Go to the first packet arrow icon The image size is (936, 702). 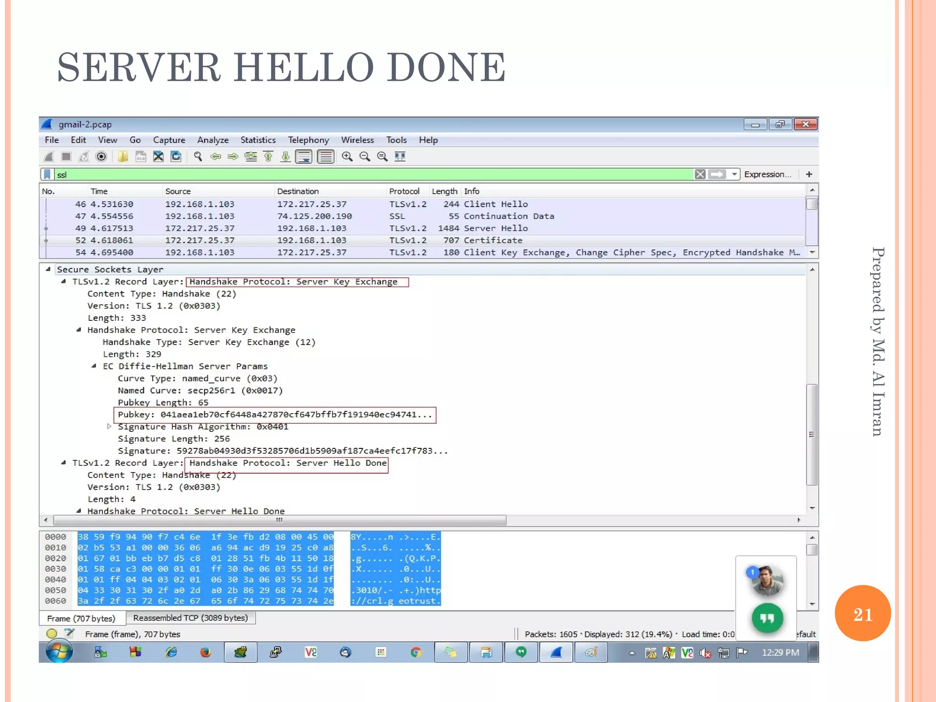(x=268, y=157)
